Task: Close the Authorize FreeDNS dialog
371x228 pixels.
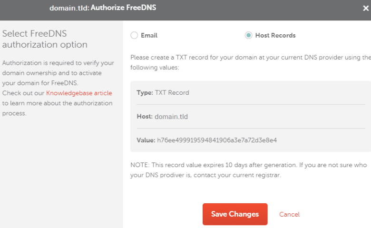Action: click(x=366, y=8)
